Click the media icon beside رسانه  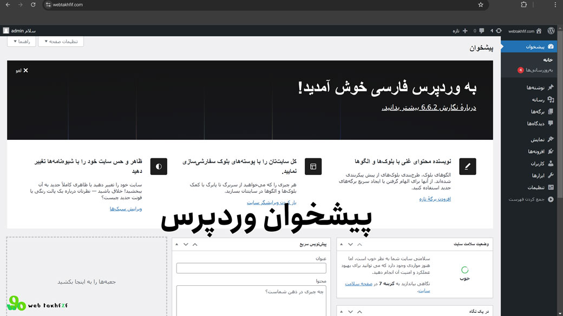pyautogui.click(x=551, y=99)
